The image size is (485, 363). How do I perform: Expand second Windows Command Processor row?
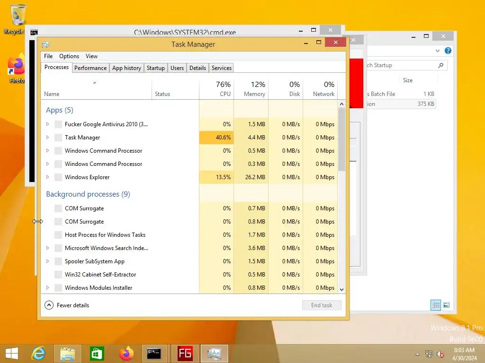[47, 164]
